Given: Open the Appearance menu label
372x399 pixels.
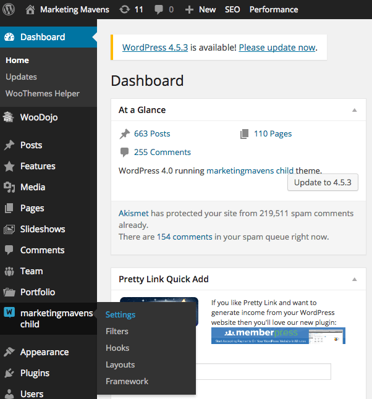Looking at the screenshot, I should pyautogui.click(x=44, y=352).
